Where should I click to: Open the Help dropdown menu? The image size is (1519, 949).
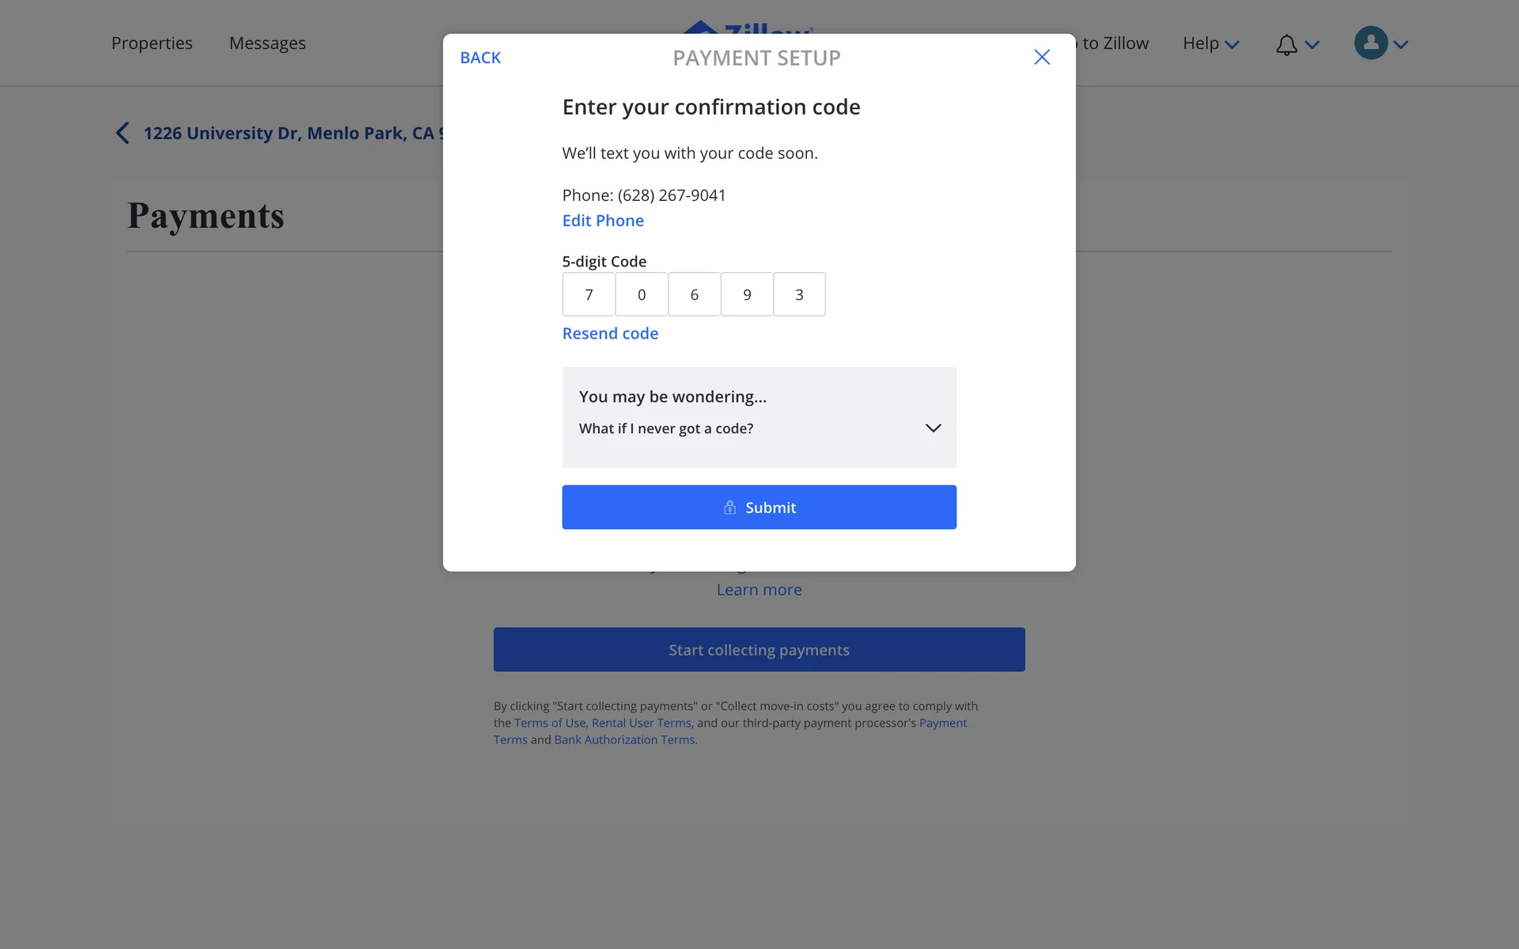click(1210, 43)
